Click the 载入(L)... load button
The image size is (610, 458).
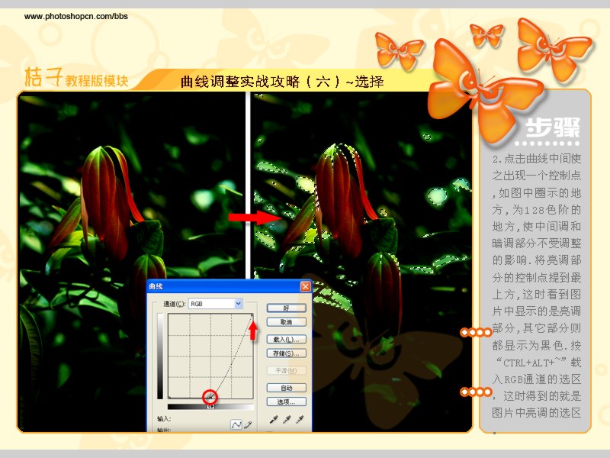click(x=287, y=339)
